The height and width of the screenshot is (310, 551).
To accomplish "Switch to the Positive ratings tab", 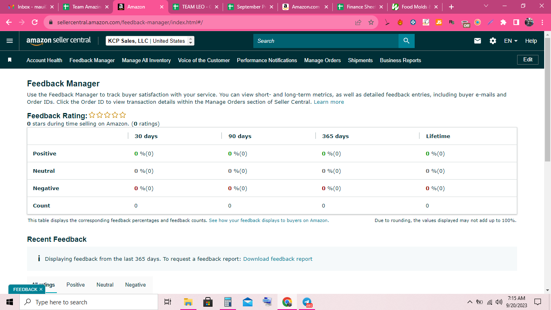I will point(76,285).
